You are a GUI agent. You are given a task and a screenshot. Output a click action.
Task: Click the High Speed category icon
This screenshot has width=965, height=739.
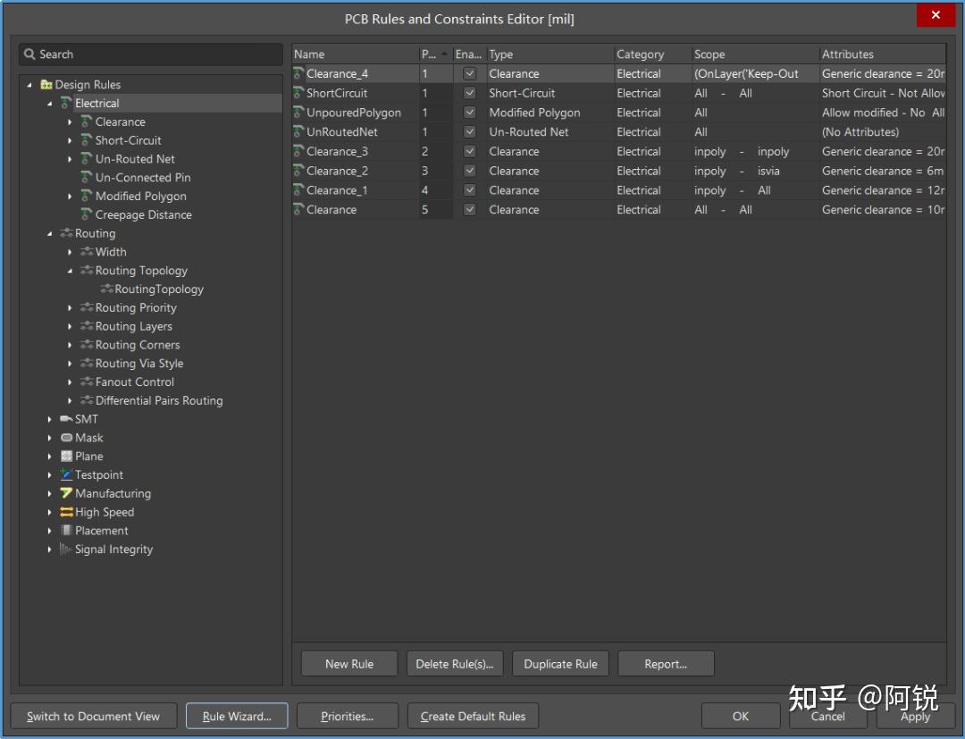click(x=66, y=512)
